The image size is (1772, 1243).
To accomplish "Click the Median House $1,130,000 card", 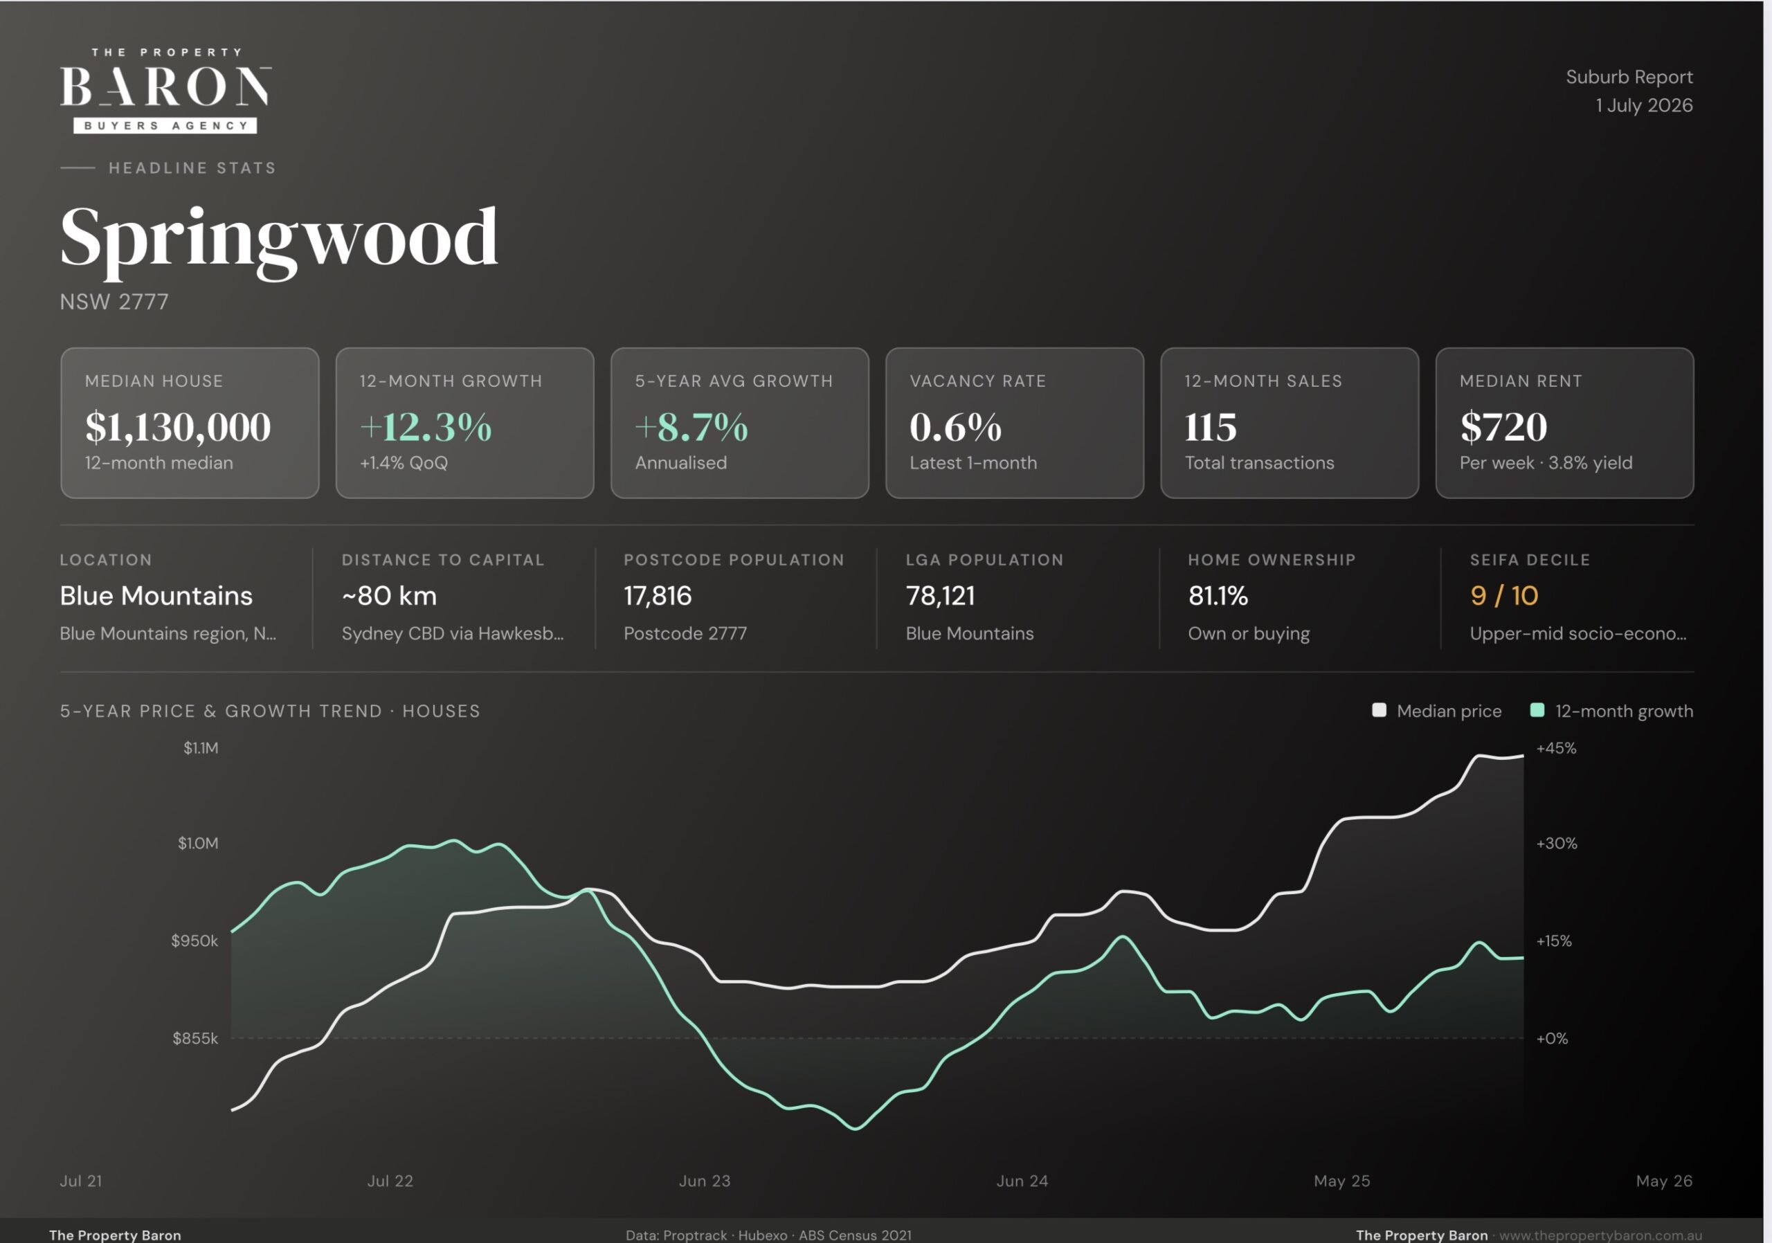I will point(190,423).
